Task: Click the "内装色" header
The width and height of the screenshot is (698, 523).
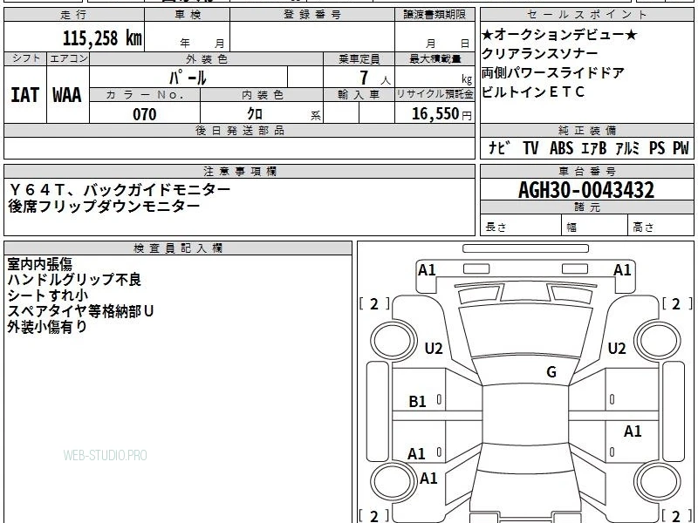Action: [263, 95]
